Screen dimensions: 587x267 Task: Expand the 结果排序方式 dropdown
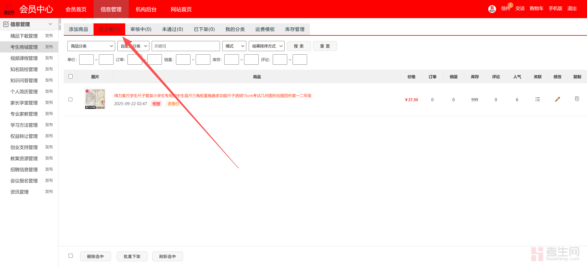point(267,46)
